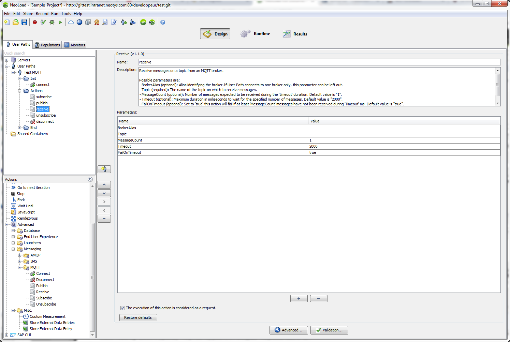Expand the End folder in tree

[20, 128]
